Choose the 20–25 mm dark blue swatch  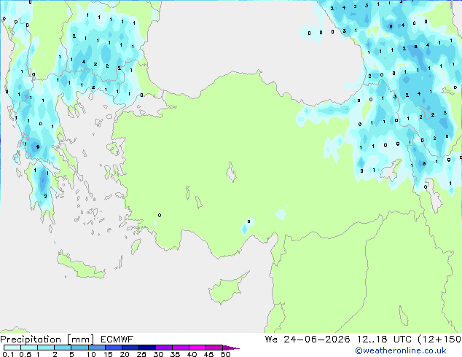[x=130, y=348]
